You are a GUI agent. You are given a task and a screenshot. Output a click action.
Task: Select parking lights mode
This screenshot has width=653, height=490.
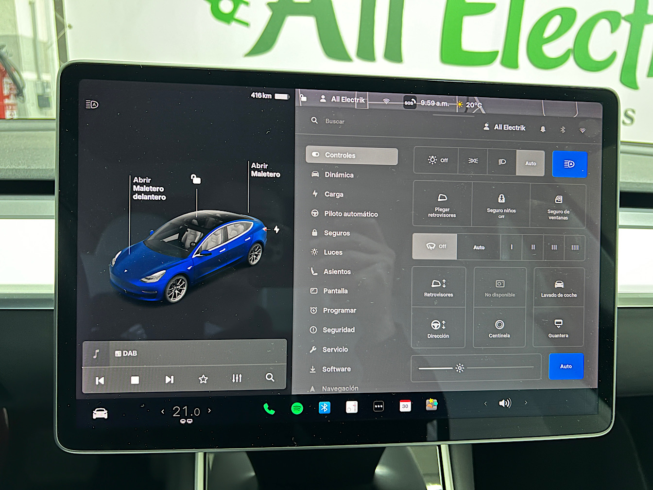pos(473,161)
